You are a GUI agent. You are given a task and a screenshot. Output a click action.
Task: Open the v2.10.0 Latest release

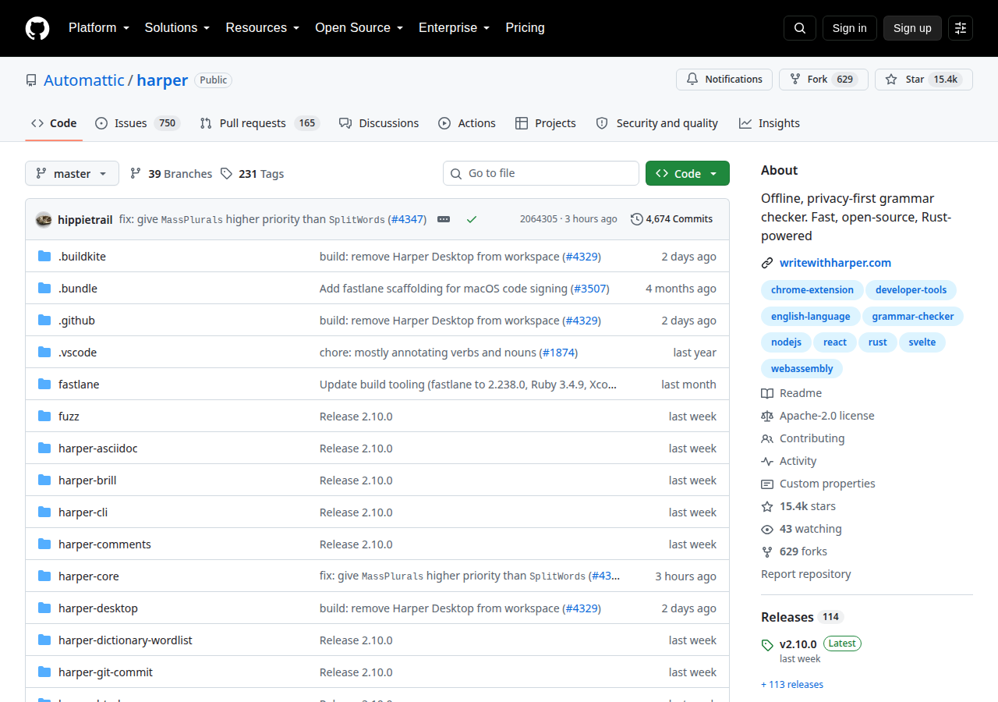tap(798, 644)
